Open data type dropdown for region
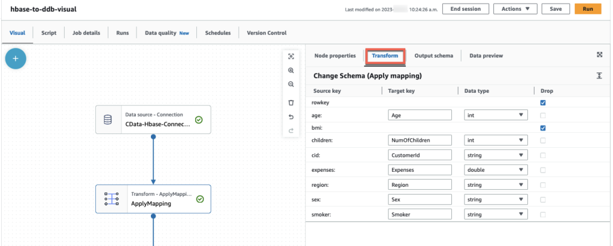Viewport: 613px width, 246px height. coord(496,185)
